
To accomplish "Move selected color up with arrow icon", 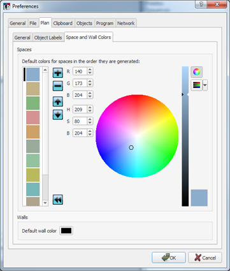I will click(58, 101).
